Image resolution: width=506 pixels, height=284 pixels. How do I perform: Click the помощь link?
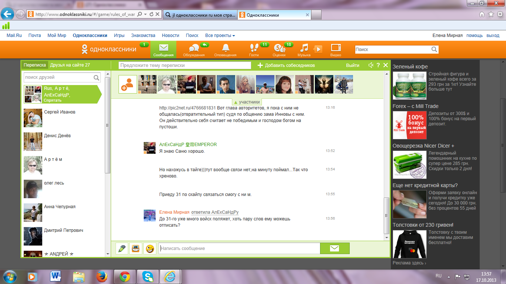[475, 35]
